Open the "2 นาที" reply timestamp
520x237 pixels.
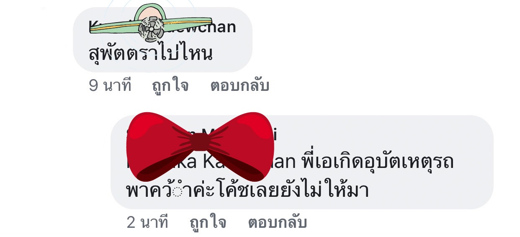pos(147,222)
